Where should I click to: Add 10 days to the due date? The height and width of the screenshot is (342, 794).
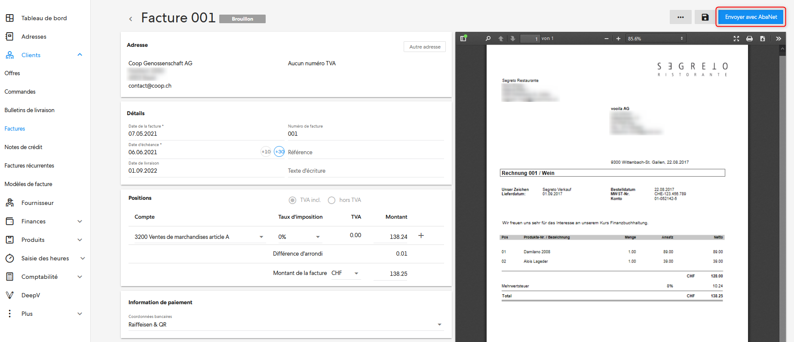(x=266, y=152)
